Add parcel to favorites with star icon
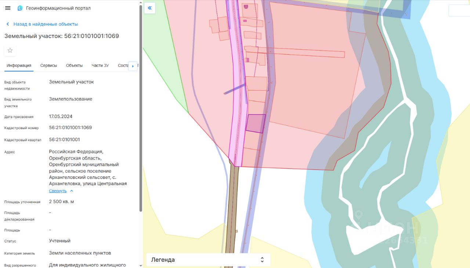This screenshot has width=470, height=268. coord(10,50)
